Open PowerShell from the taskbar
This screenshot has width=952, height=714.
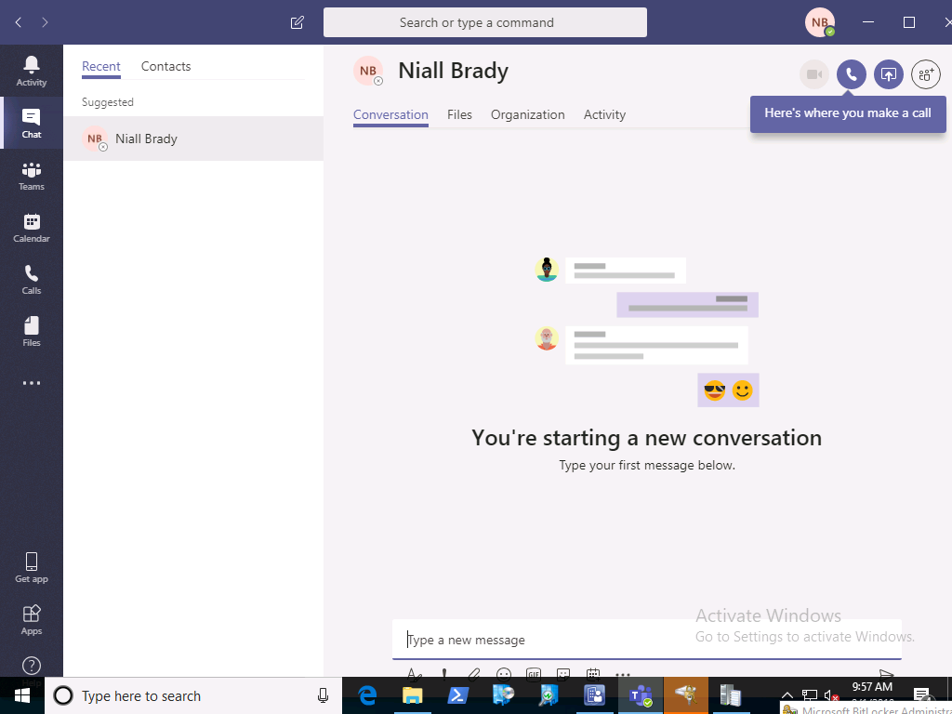457,695
